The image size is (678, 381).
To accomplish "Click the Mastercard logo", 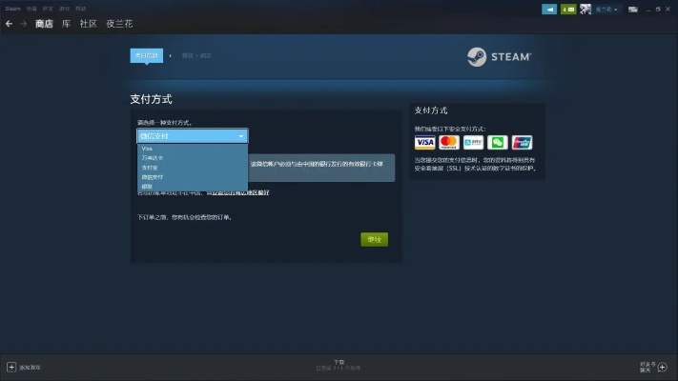I will point(449,143).
